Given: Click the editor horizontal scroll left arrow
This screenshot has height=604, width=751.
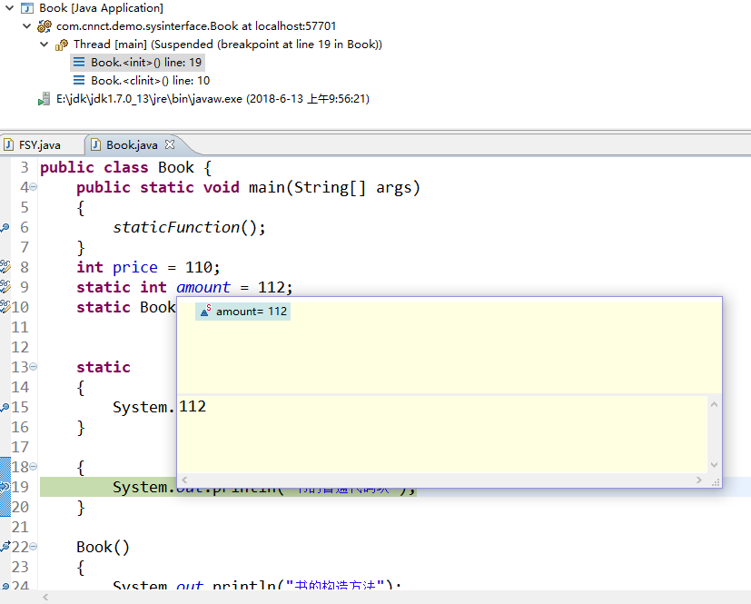Looking at the screenshot, I should pyautogui.click(x=45, y=597).
